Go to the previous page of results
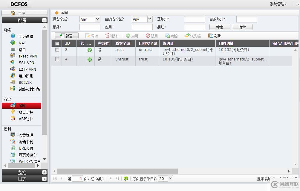The height and width of the screenshot is (191, 300). (x=62, y=178)
